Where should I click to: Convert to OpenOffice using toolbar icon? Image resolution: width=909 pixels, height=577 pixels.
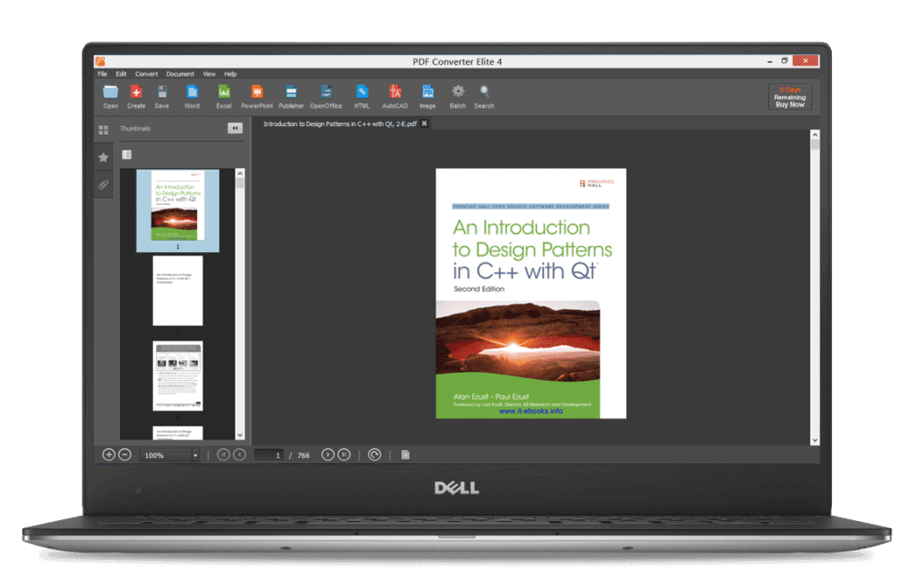click(326, 91)
